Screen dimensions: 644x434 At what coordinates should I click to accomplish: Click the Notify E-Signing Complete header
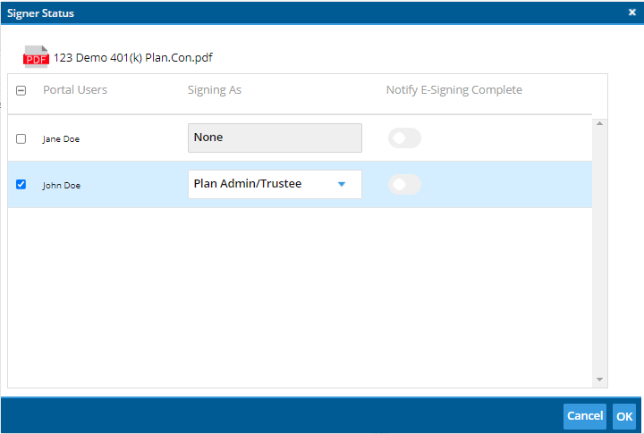[x=454, y=90]
